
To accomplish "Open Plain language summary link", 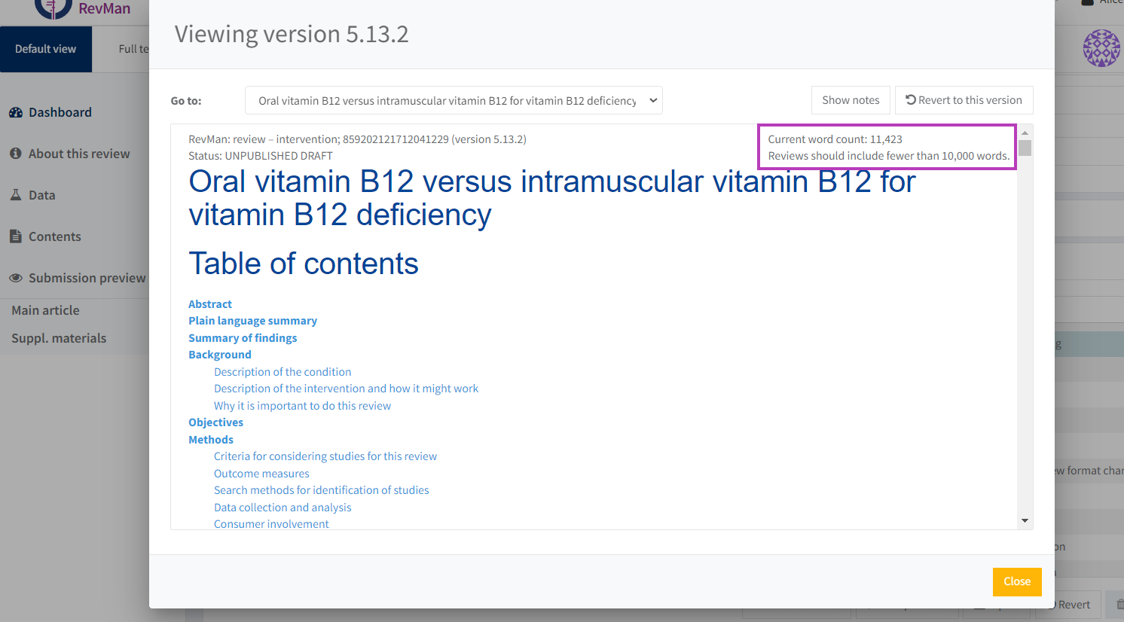I will click(x=252, y=321).
